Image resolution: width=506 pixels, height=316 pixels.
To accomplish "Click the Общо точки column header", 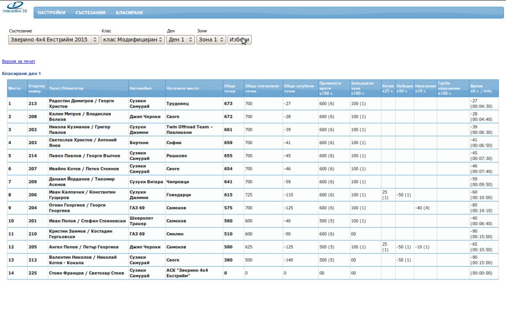I will click(230, 88).
